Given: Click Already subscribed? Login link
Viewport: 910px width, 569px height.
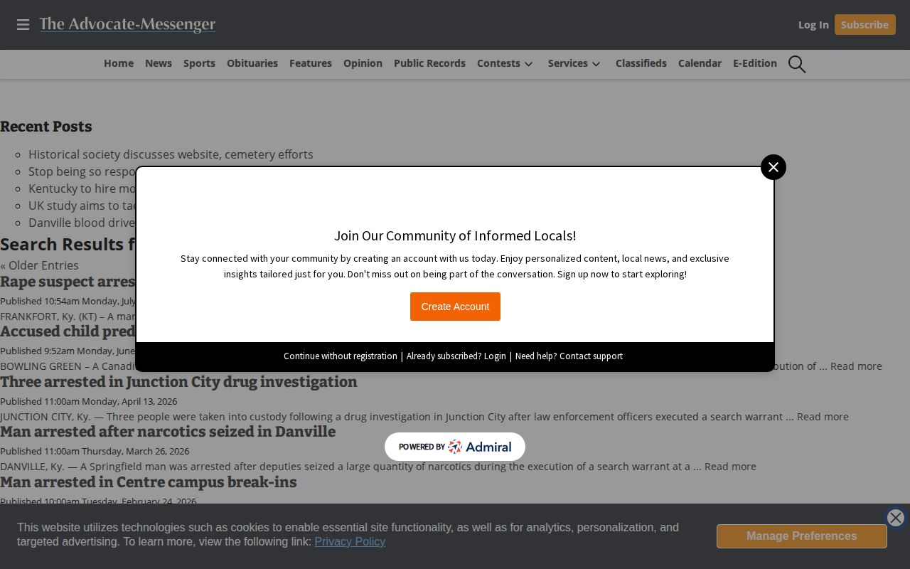Looking at the screenshot, I should [x=456, y=356].
